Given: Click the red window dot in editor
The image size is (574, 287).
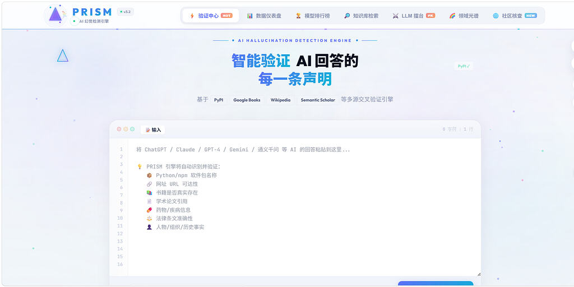Looking at the screenshot, I should tap(119, 129).
